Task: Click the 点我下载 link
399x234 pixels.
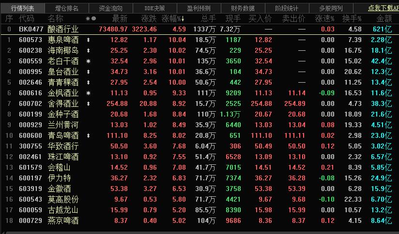Action: coord(383,8)
